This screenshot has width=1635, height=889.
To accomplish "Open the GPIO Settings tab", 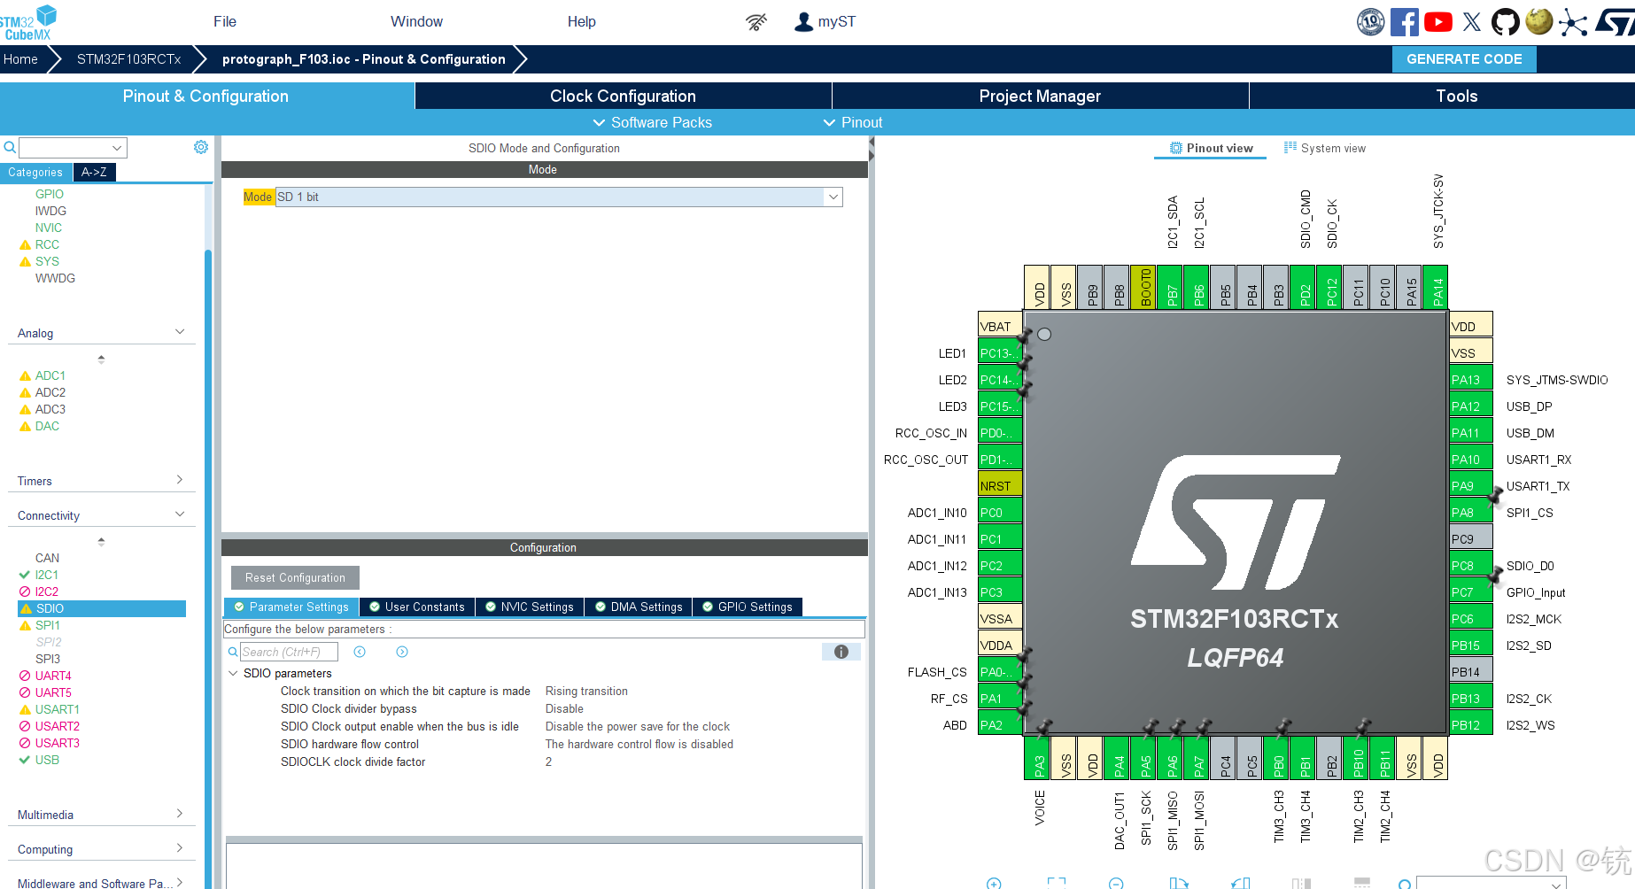I will point(748,607).
